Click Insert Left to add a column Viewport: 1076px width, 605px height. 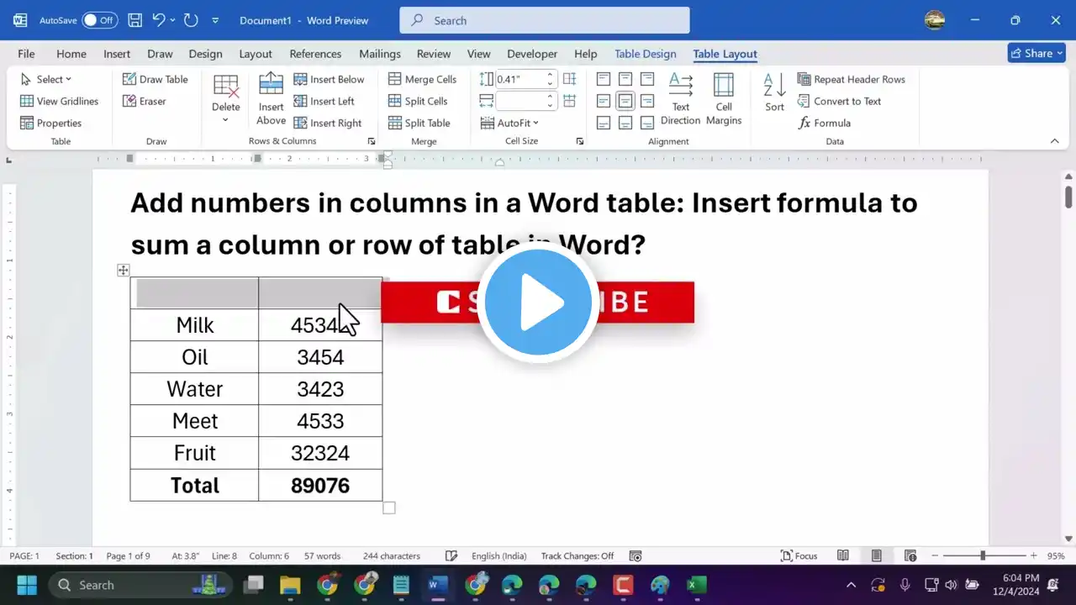point(324,101)
